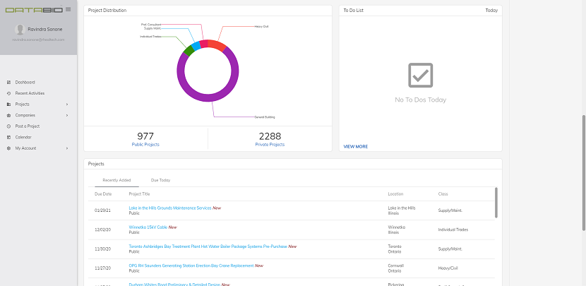This screenshot has height=286, width=586.
Task: Select the Recently Added tab
Action: 116,180
